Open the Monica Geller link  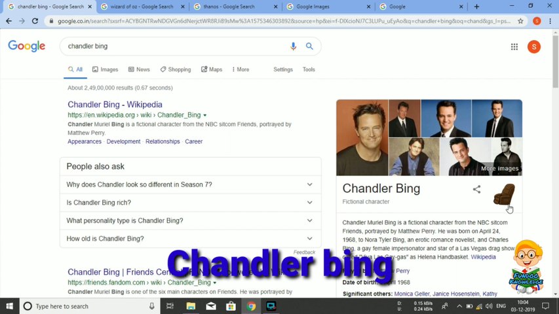click(x=412, y=294)
